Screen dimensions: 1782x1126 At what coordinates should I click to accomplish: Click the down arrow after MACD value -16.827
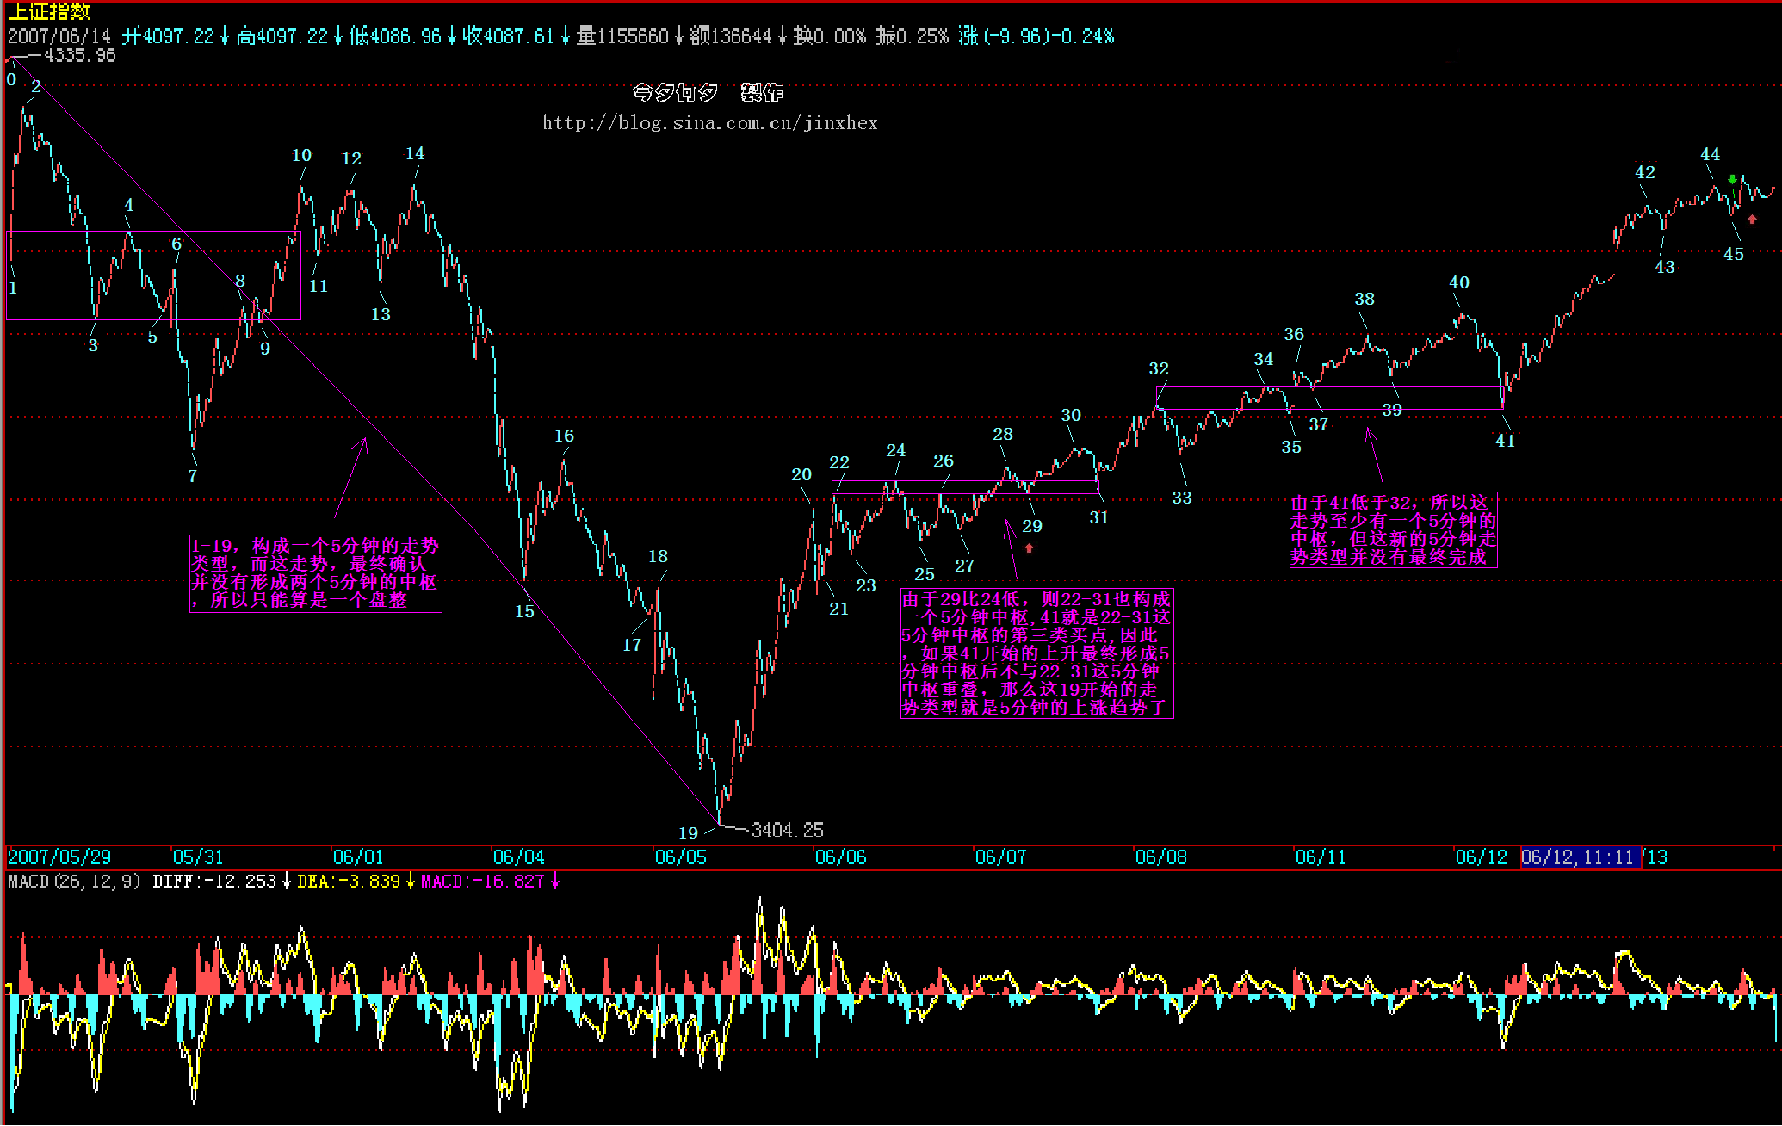[555, 882]
